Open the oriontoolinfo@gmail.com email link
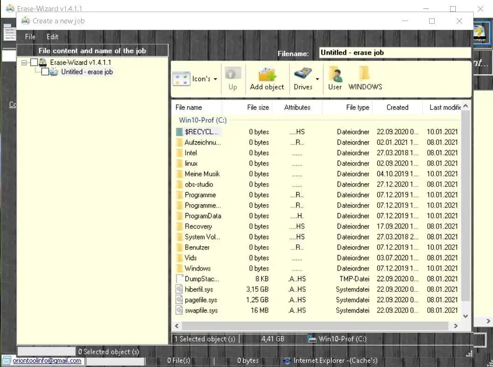Screen dimensions: 493x367 [47, 361]
